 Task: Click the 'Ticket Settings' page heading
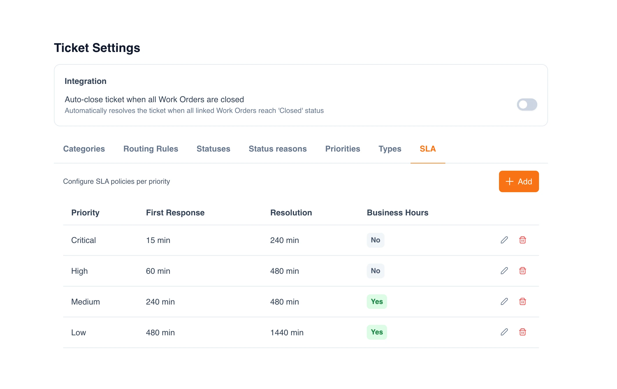[97, 48]
